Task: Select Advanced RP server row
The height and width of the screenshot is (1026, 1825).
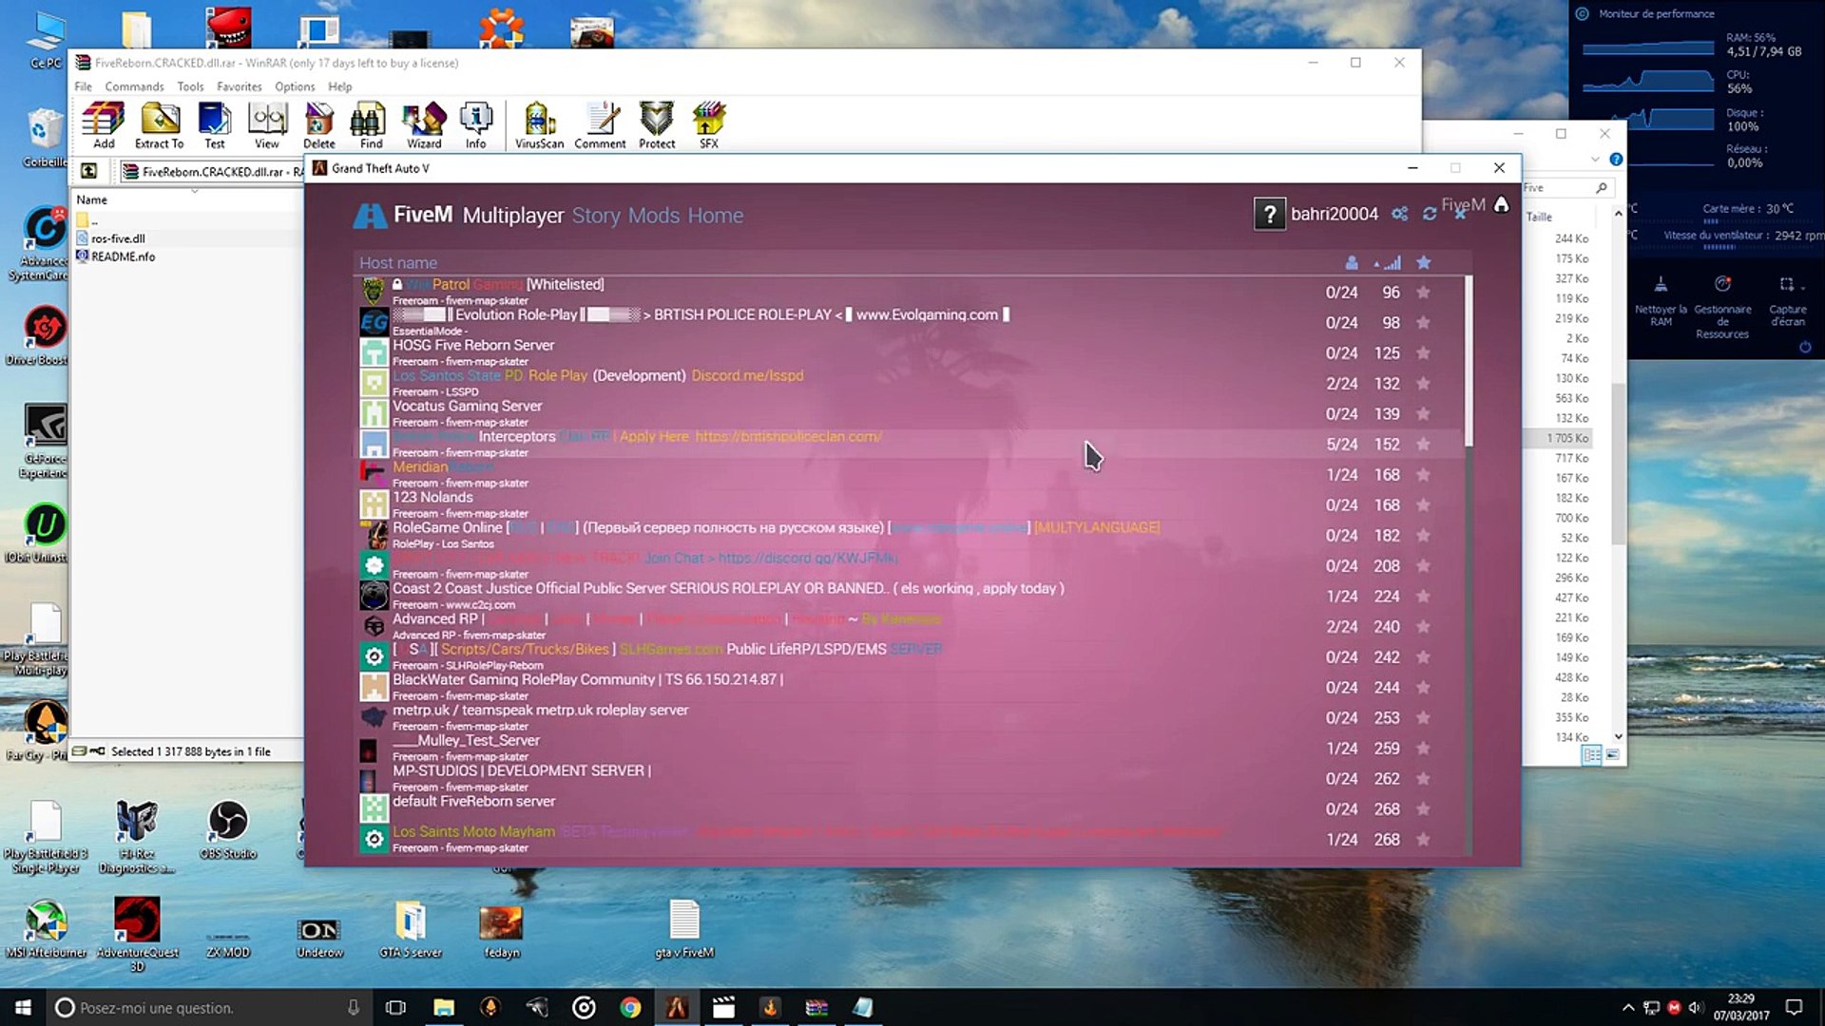Action: [x=911, y=626]
